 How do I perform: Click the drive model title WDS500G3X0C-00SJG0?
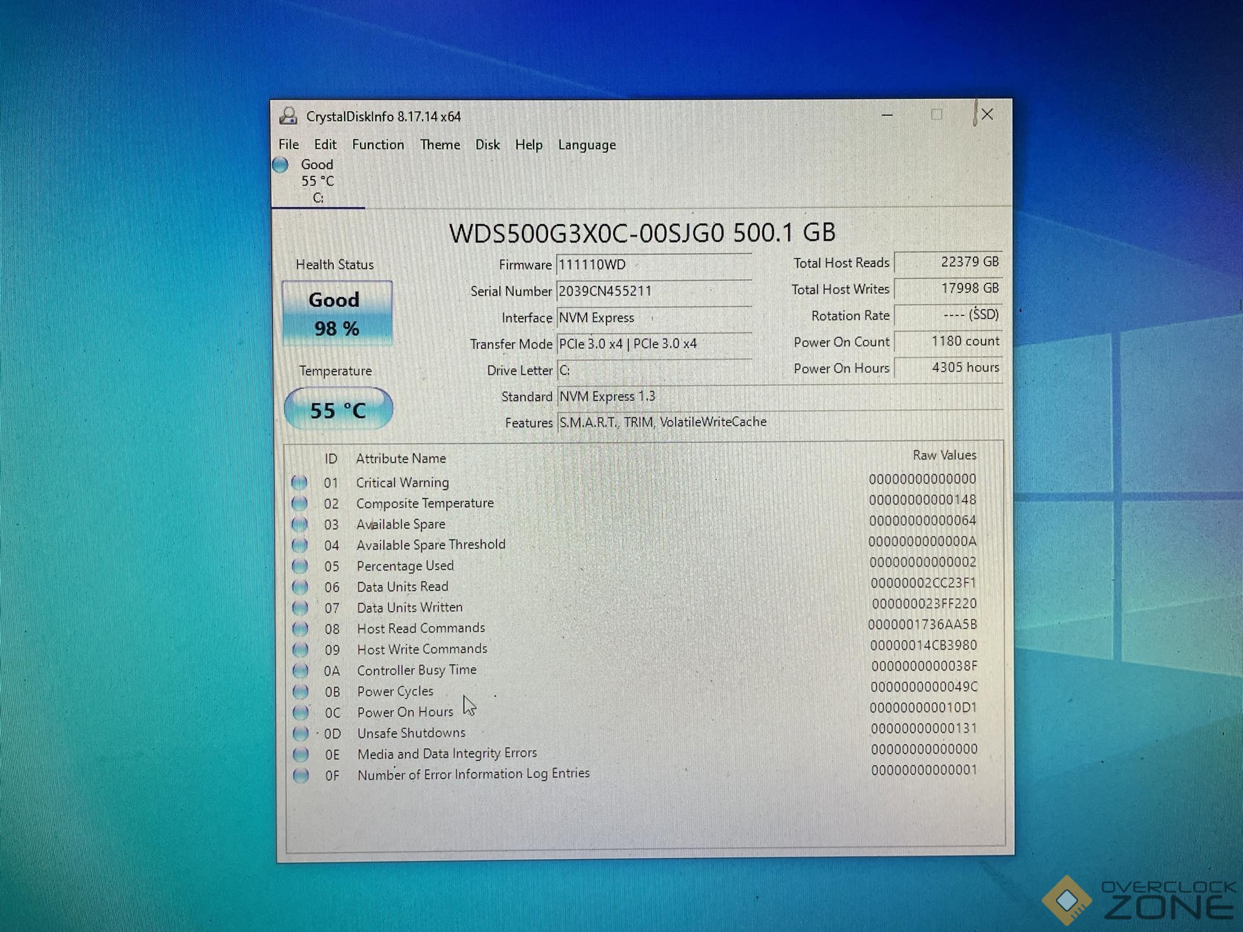tap(642, 233)
